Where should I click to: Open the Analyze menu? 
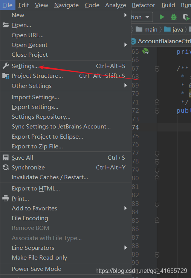[116, 5]
